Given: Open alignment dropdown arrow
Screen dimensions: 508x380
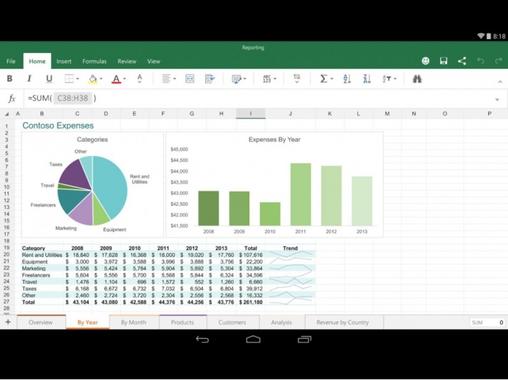Looking at the screenshot, I should pyautogui.click(x=175, y=79).
